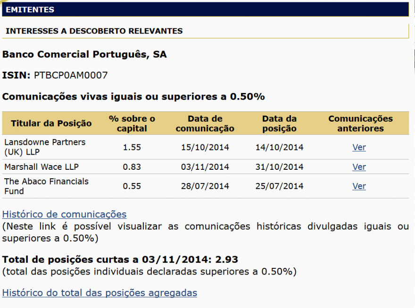Click Data de comunicação column header
The image size is (415, 308).
pyautogui.click(x=205, y=123)
